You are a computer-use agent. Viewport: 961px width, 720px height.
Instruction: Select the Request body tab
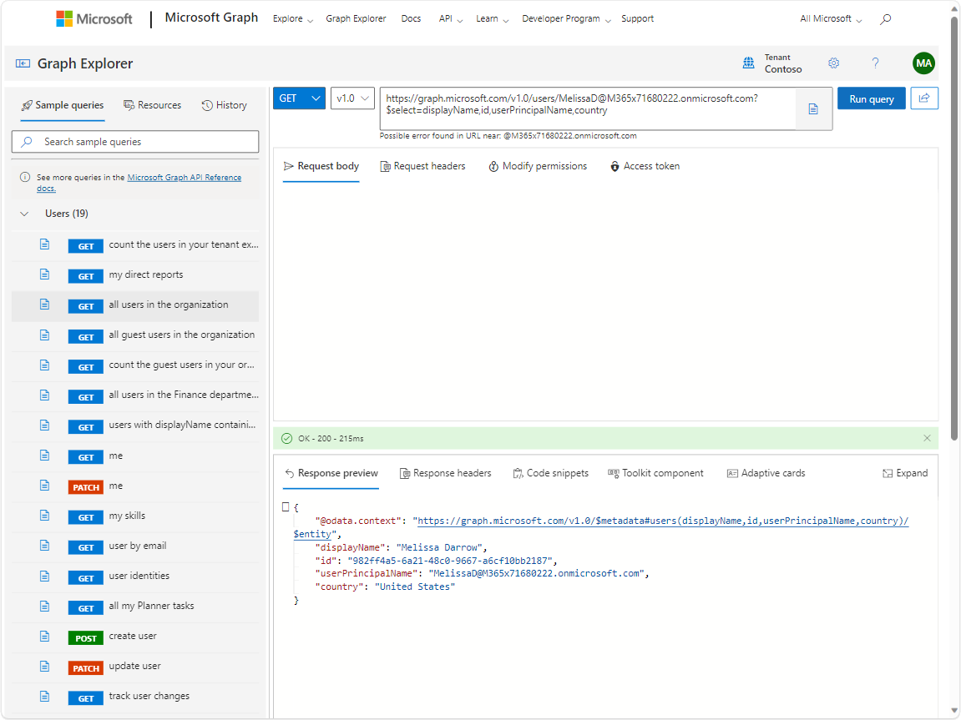coord(321,166)
